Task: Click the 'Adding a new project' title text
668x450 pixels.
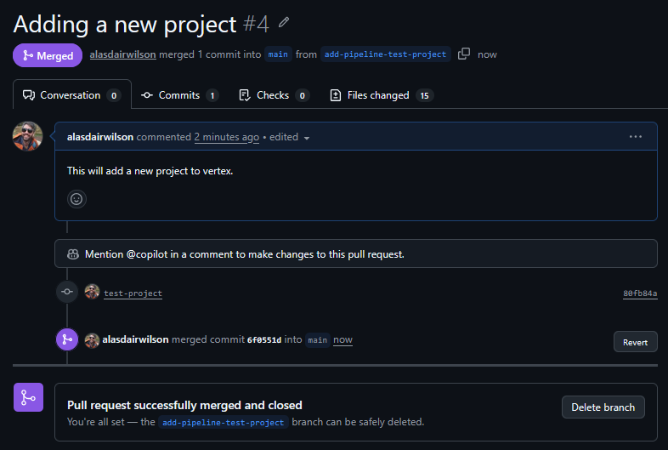Action: [125, 25]
